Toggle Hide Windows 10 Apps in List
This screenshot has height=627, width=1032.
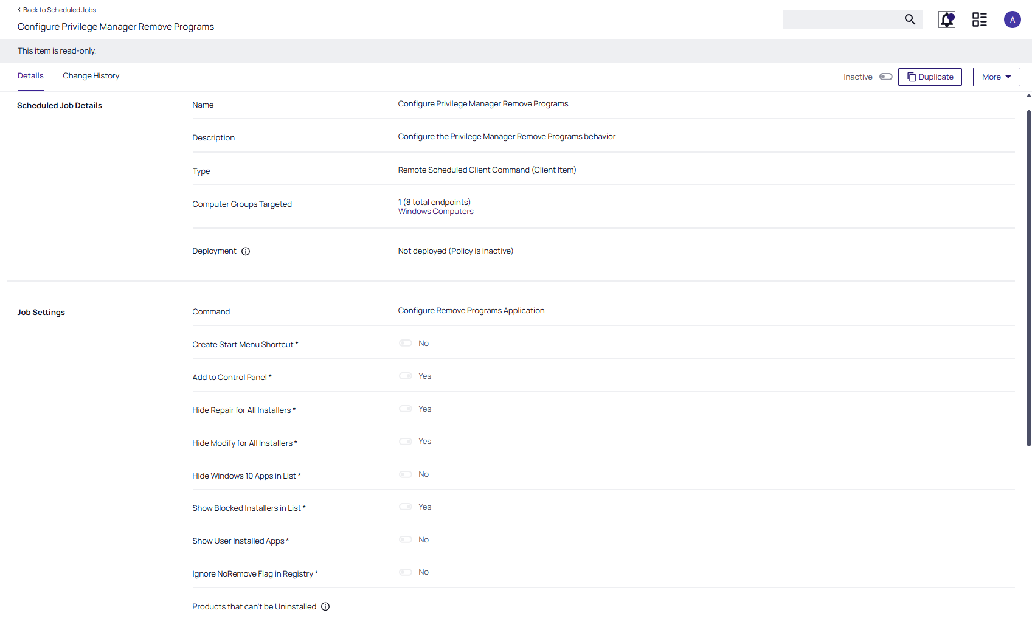pos(406,474)
